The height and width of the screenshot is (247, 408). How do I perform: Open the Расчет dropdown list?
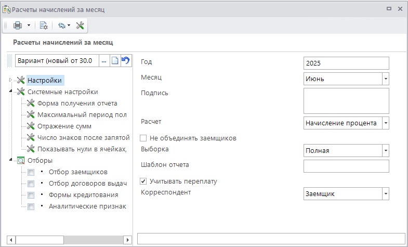click(385, 123)
